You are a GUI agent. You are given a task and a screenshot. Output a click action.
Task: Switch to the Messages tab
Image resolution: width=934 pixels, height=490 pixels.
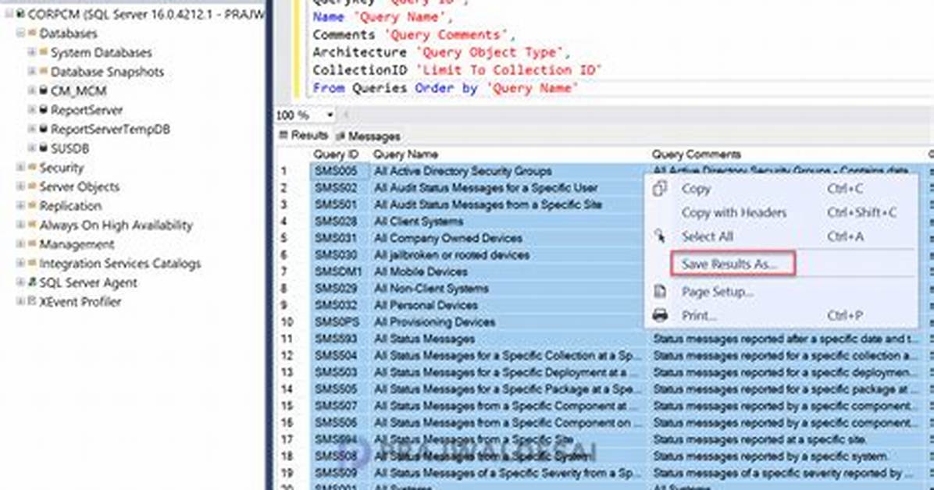pos(368,137)
